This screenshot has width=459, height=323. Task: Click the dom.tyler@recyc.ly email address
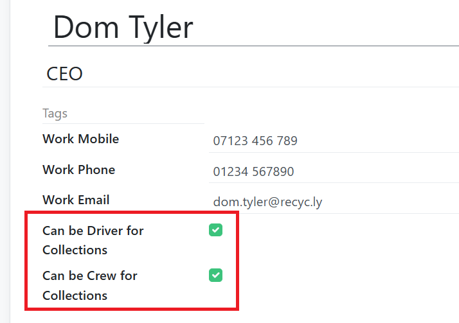[267, 202]
